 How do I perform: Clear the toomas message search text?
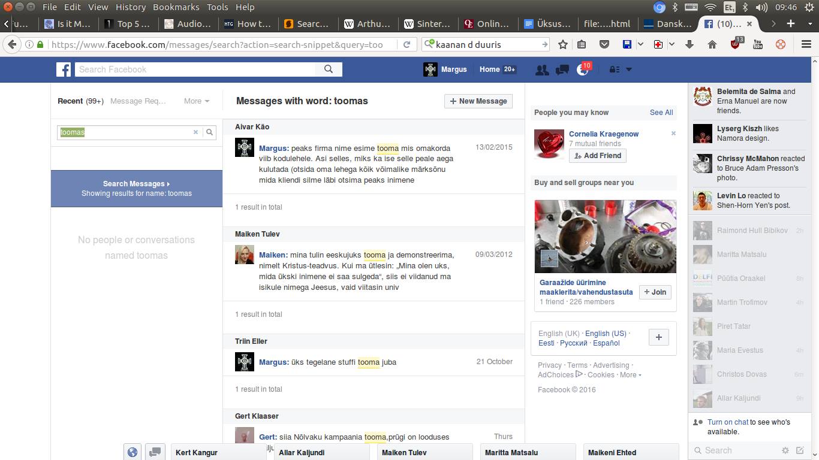pos(195,132)
